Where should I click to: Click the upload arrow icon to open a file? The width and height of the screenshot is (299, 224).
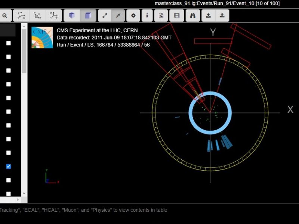click(208, 16)
